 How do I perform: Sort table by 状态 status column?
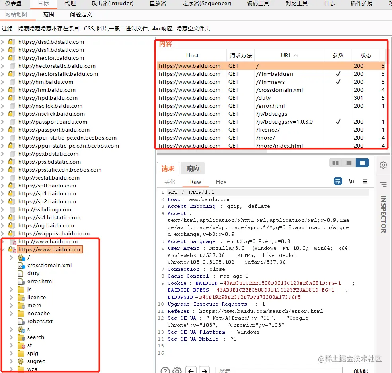365,55
